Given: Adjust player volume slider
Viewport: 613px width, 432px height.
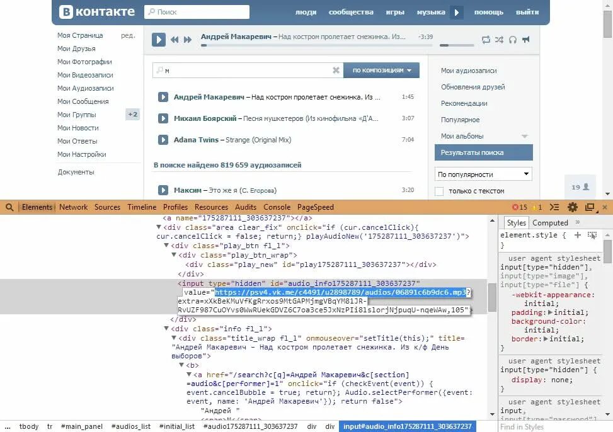Looking at the screenshot, I should (x=457, y=45).
